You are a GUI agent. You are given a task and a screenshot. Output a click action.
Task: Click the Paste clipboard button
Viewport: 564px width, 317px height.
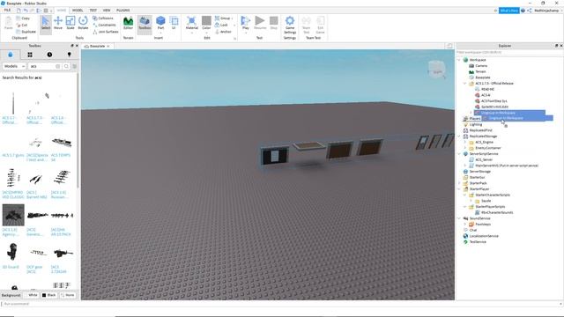[8, 24]
